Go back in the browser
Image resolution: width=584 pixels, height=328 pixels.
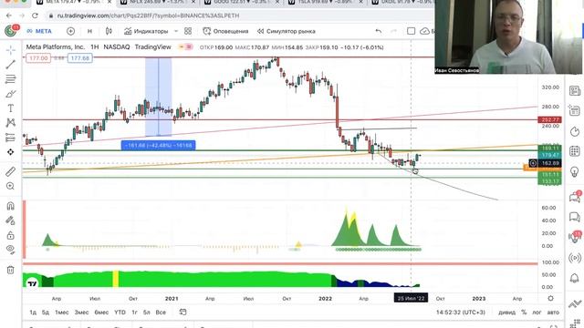[x=9, y=15]
